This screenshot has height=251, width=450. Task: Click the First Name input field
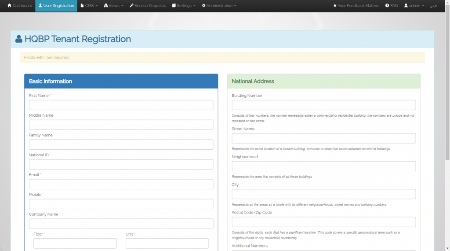coord(121,105)
